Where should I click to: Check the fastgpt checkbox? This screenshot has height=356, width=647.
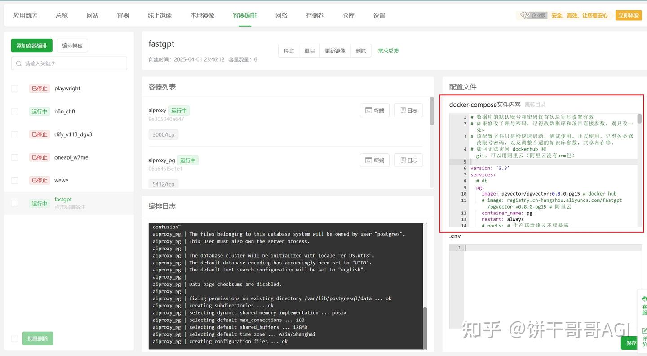(14, 203)
